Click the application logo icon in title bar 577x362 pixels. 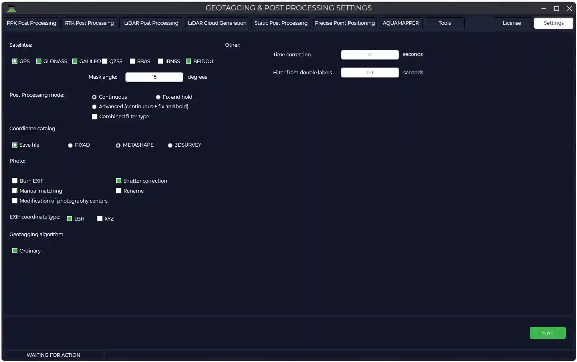(x=12, y=8)
